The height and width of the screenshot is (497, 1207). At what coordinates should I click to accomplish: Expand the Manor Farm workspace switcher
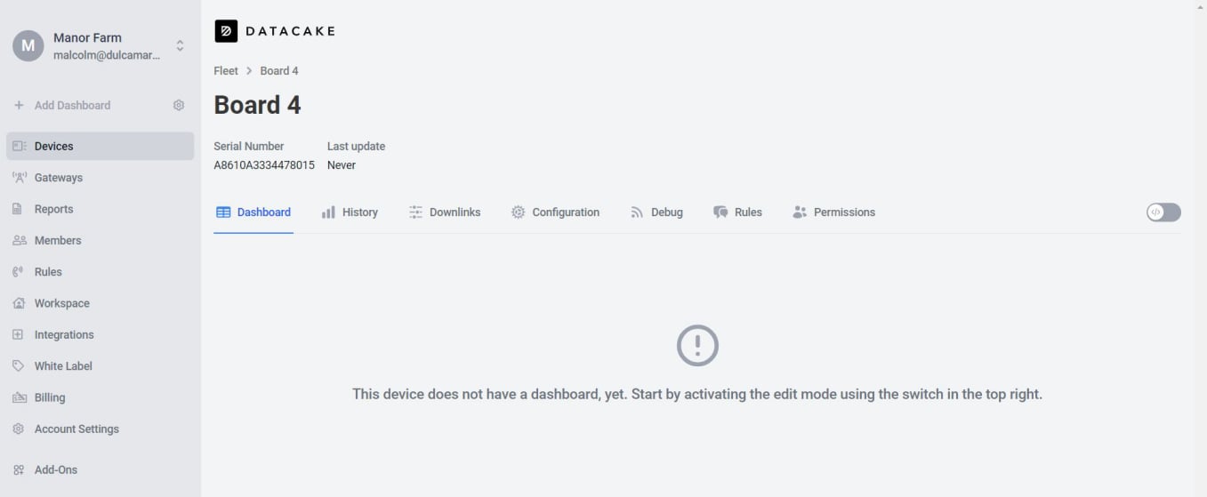[180, 45]
